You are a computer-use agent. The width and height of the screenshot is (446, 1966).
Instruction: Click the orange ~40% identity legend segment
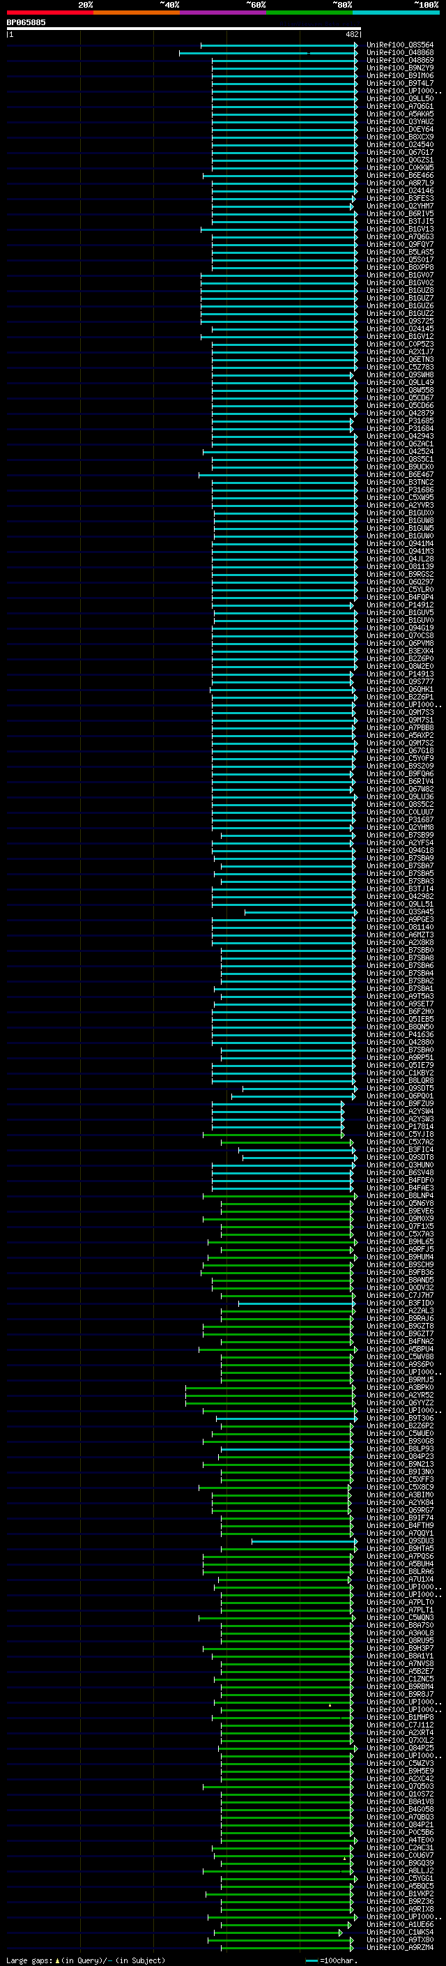click(x=137, y=13)
